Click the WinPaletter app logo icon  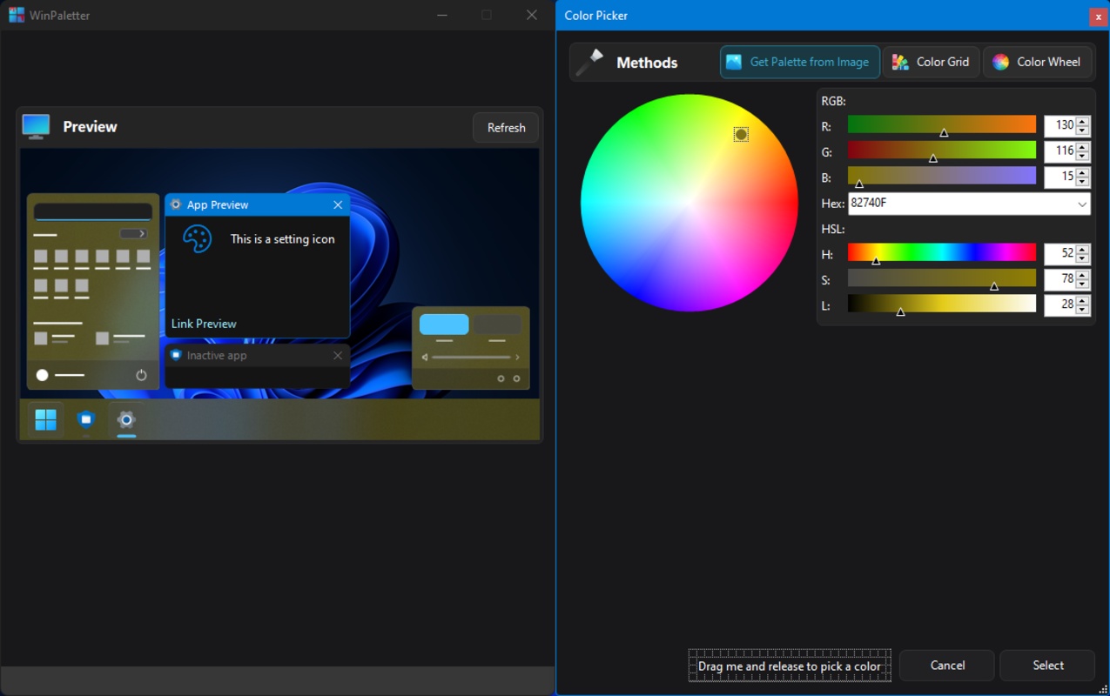click(x=16, y=15)
